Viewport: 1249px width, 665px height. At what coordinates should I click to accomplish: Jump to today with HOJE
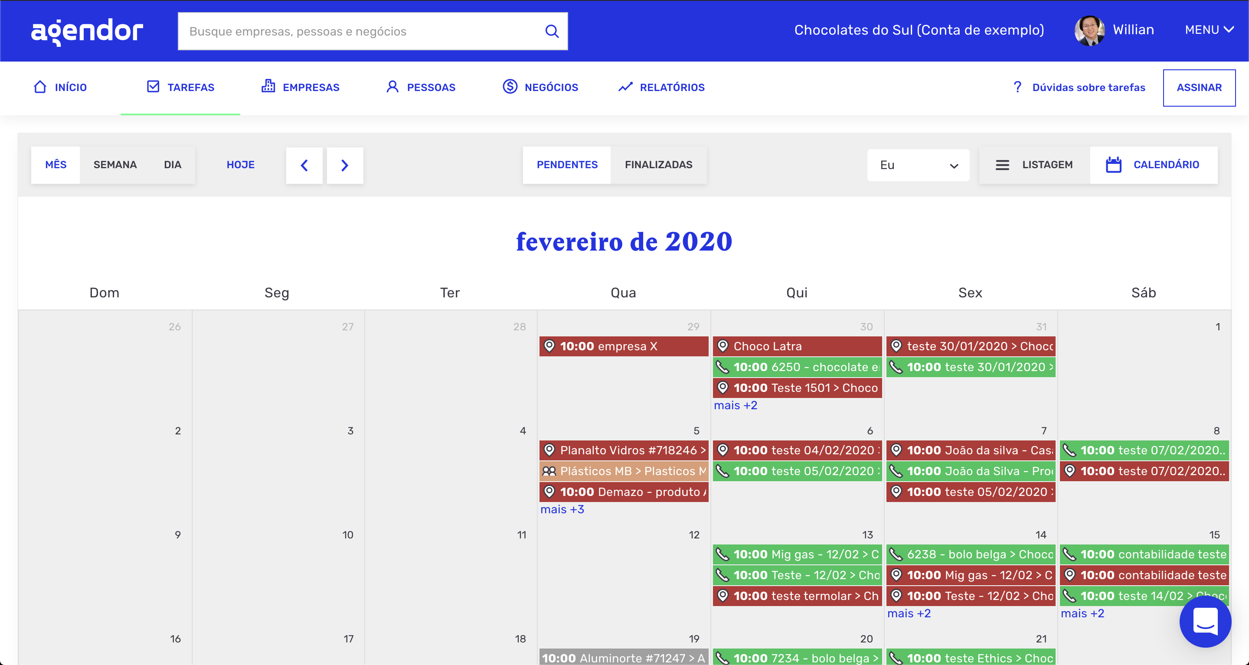point(241,165)
